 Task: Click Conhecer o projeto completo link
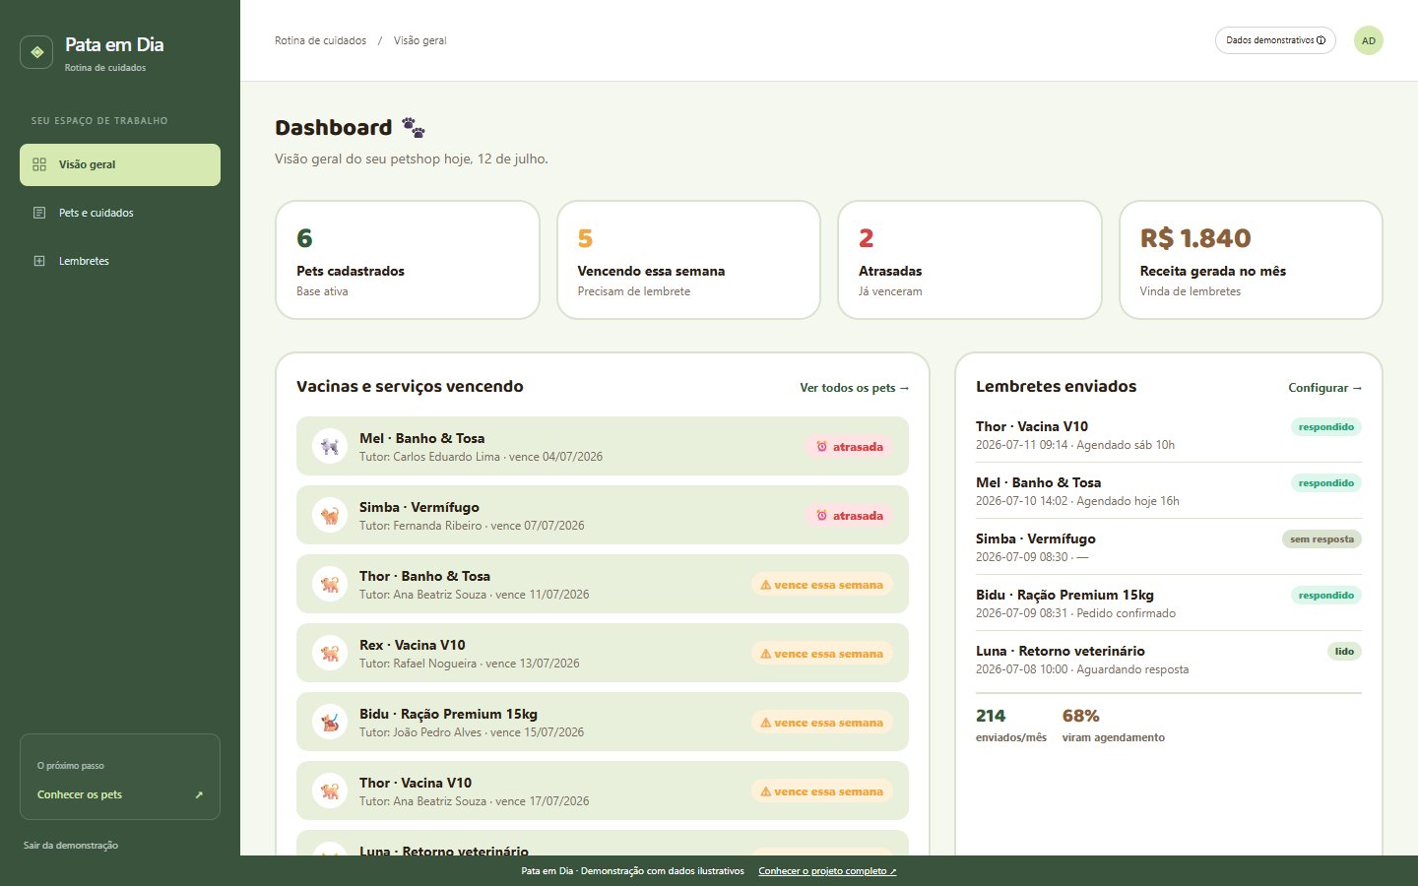(x=827, y=871)
